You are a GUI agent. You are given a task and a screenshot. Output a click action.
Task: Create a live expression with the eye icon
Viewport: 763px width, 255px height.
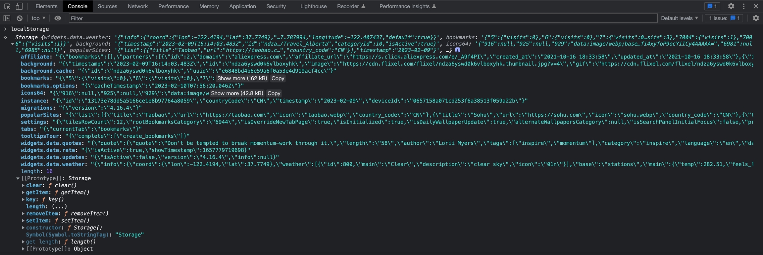pyautogui.click(x=58, y=18)
